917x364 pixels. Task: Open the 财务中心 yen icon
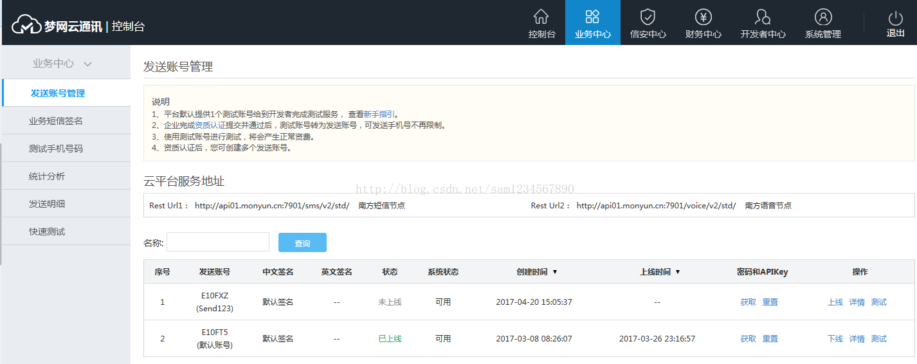point(703,17)
